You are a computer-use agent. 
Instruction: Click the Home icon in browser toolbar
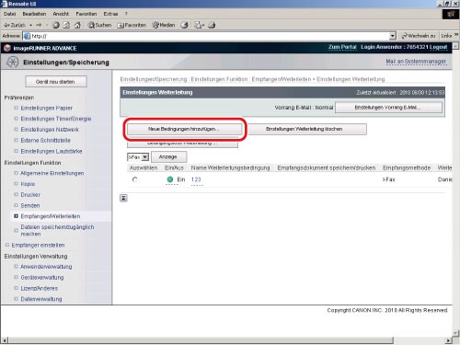[77, 25]
